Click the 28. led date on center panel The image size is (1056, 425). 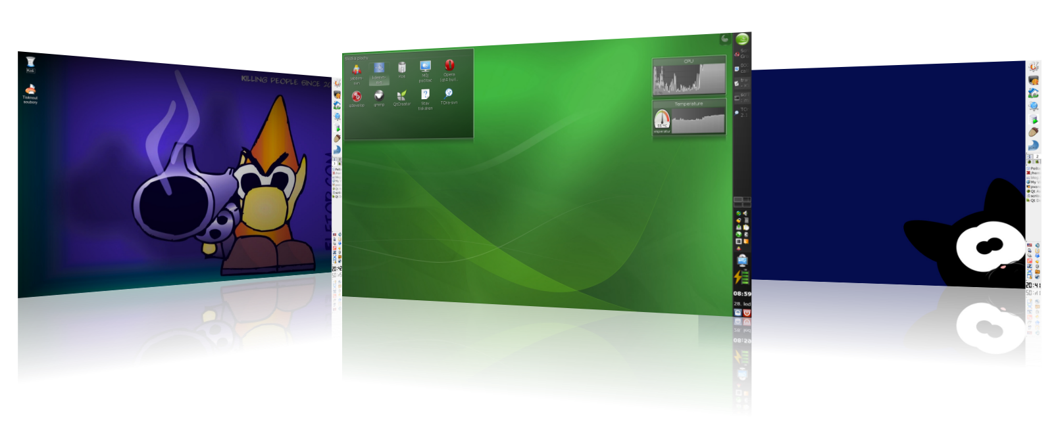pyautogui.click(x=742, y=304)
